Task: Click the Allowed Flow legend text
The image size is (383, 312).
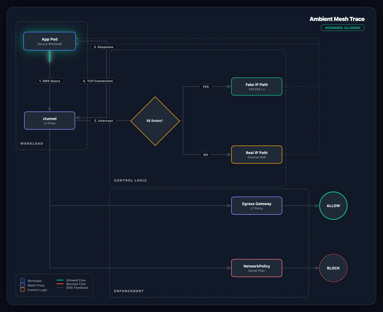Action: tap(76, 280)
